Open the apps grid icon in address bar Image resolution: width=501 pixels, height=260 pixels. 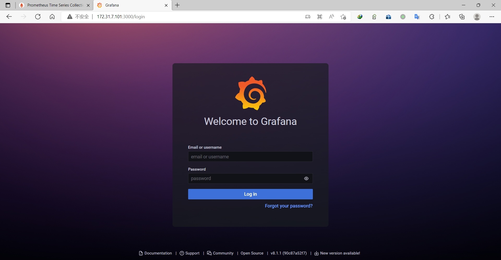tap(320, 17)
